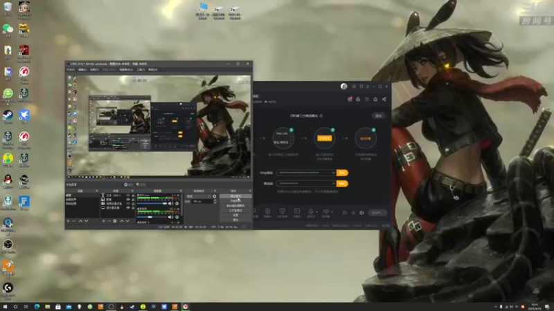Remove the selected scene using the Scenes minus icon
The width and height of the screenshot is (554, 311).
click(x=74, y=221)
